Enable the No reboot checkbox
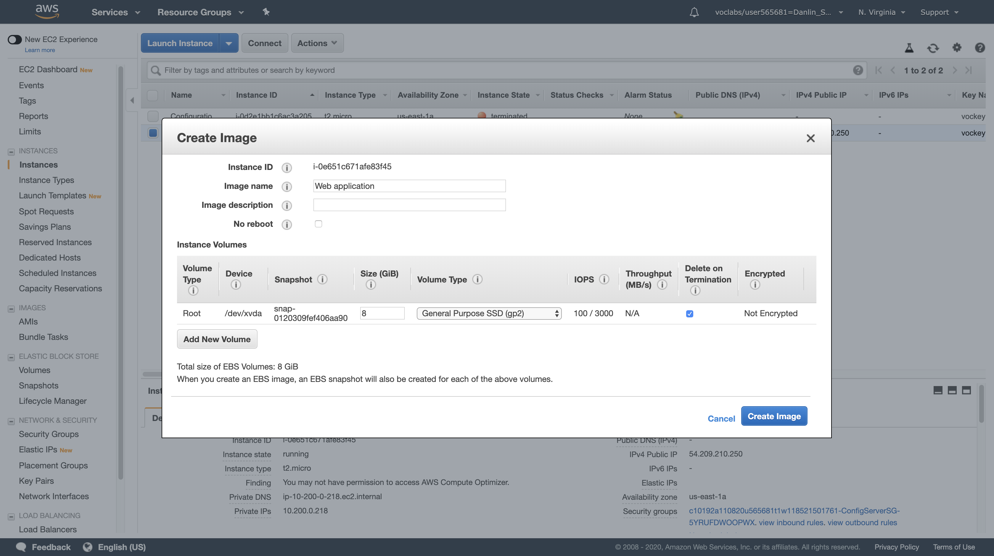 [318, 224]
